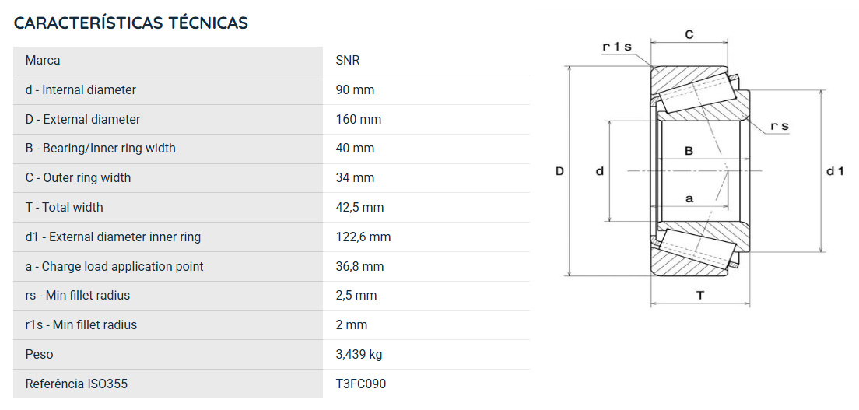This screenshot has height=410, width=859.
Task: Select the 2 mm r1s fillet value
Action: [352, 324]
